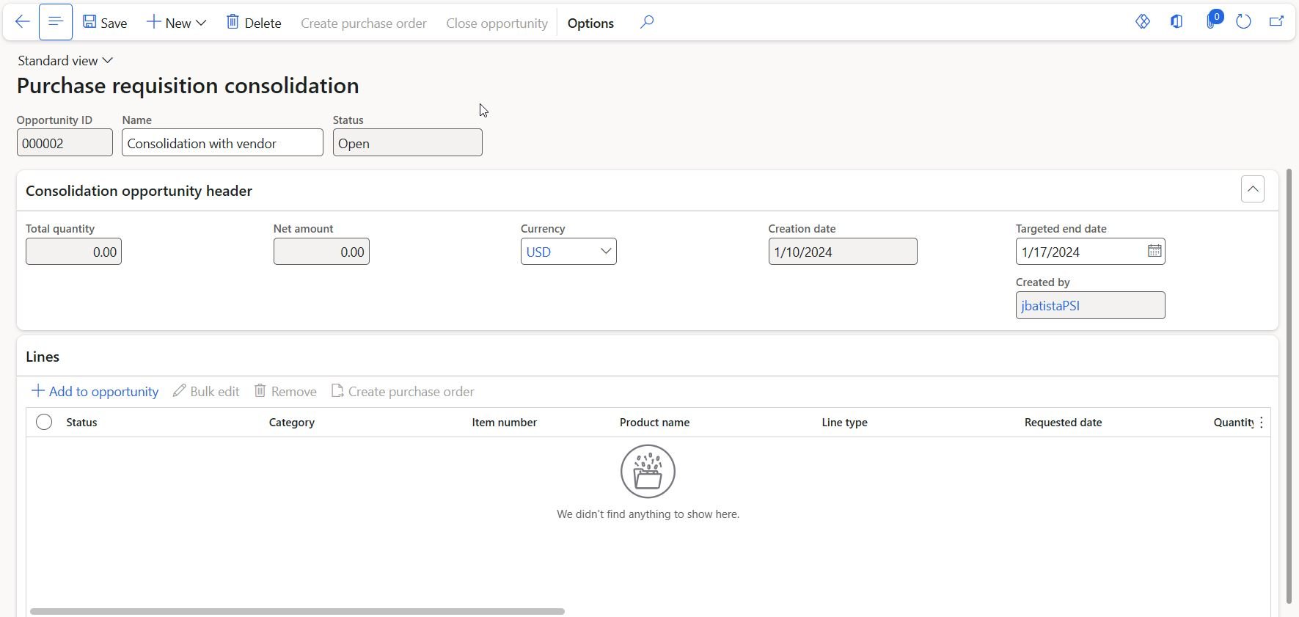Click the Net amount field
1299x617 pixels.
coord(321,252)
